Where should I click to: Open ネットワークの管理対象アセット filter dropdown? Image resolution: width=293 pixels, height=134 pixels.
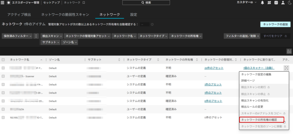coord(87,36)
